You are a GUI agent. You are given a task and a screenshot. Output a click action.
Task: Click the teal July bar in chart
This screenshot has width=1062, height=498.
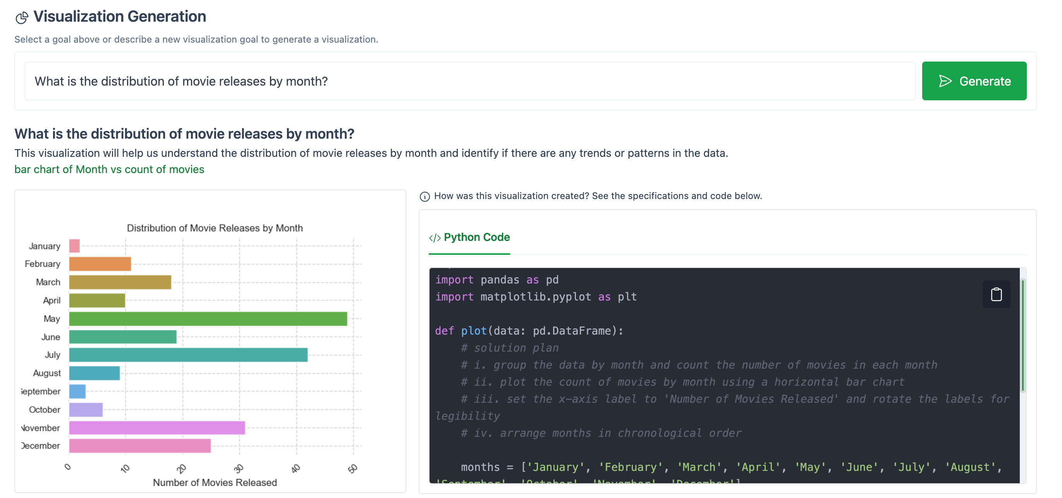[x=188, y=355]
